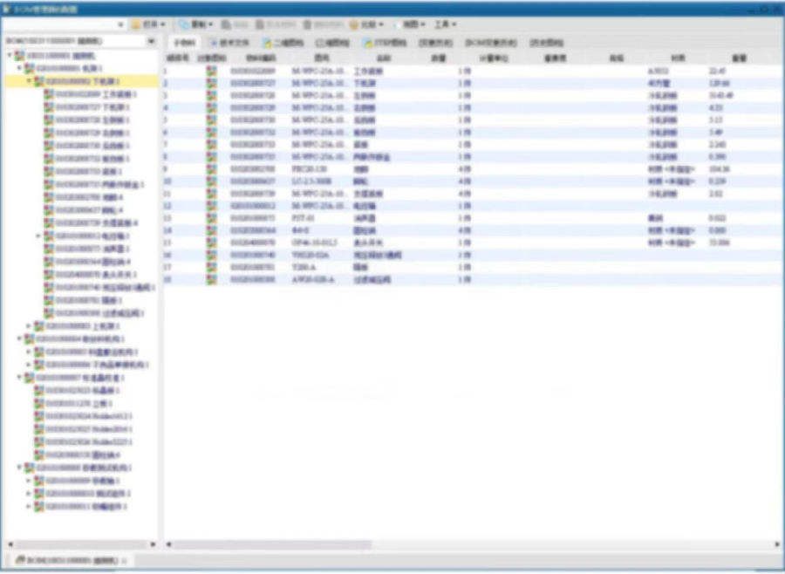Select the 过滤减压阀 item in the tree
This screenshot has height=574, width=785.
pos(99,313)
